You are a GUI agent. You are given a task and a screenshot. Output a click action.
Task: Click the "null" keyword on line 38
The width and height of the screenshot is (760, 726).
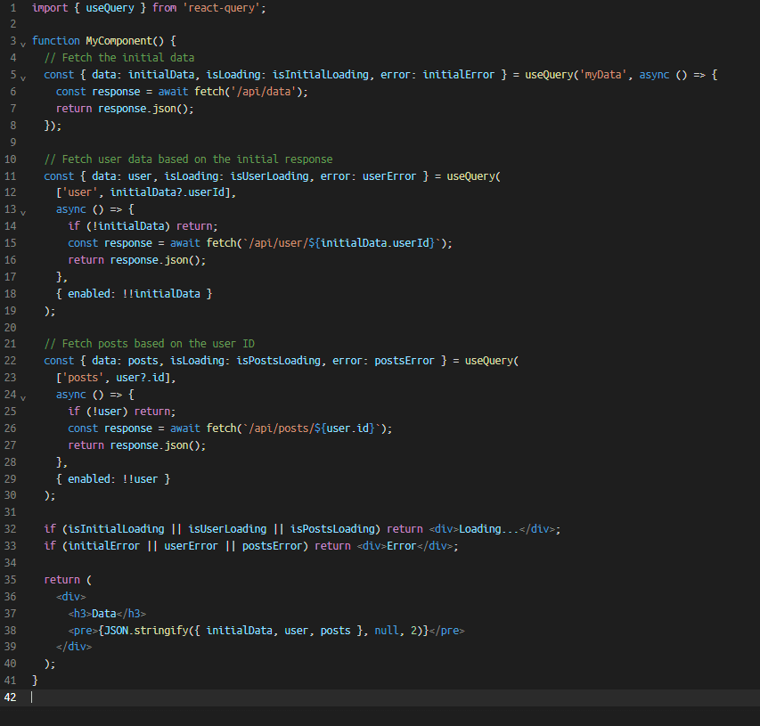[x=387, y=631]
